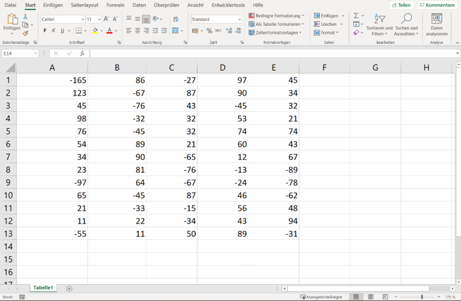Insert cells via Einfügen in Zellen group
The image size is (461, 301).
[326, 15]
